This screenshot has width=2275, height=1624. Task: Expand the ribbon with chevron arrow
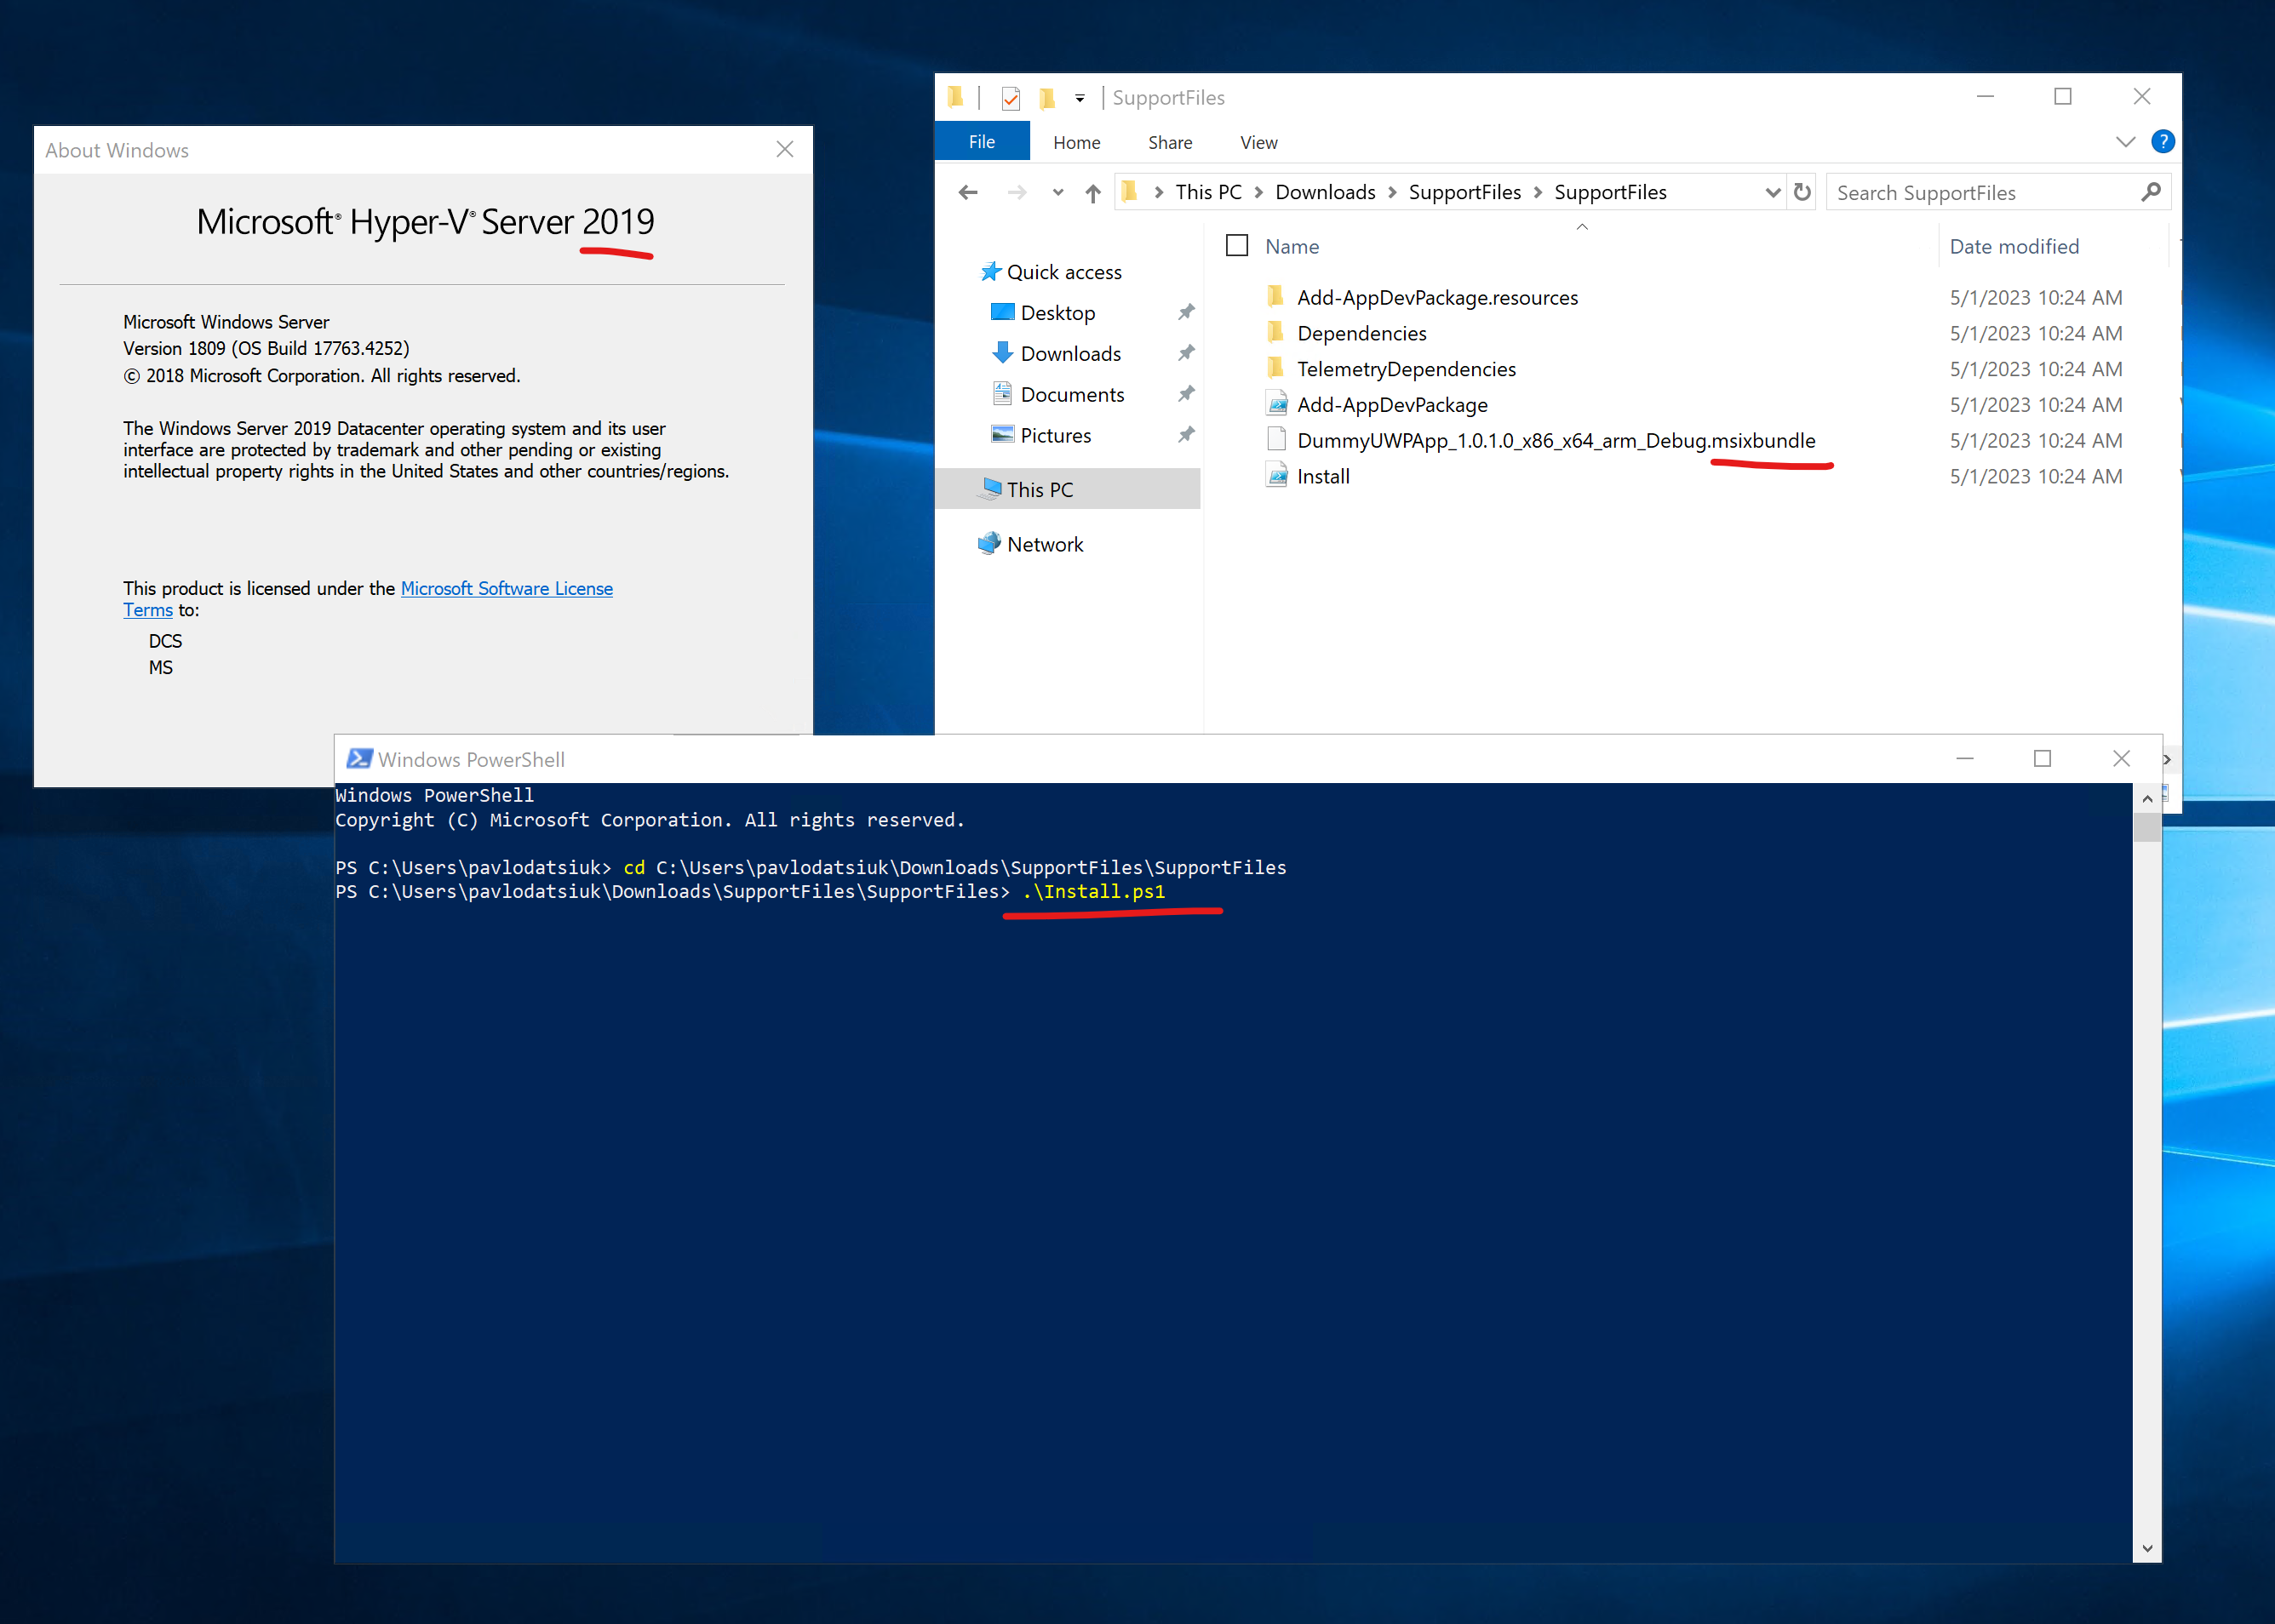(x=2125, y=142)
